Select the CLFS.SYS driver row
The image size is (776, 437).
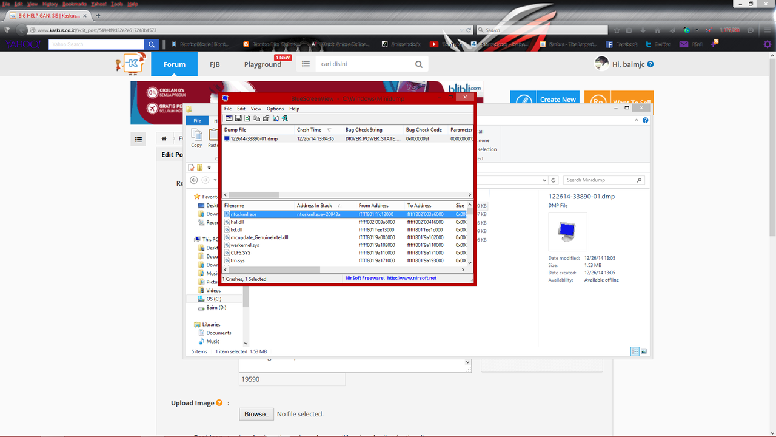pos(344,252)
